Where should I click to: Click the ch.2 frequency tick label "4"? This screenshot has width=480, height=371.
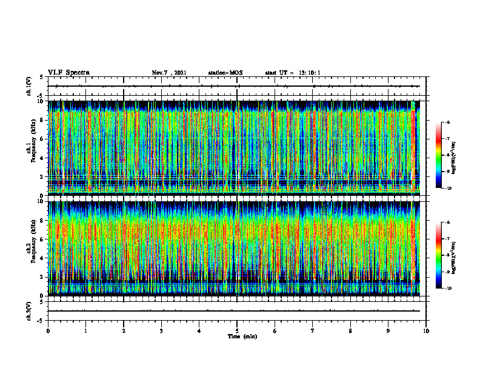point(42,259)
